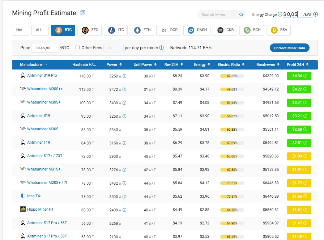Screen dimensions: 324x240
Task: Click the 70.51% ratio bar for Inno T4+
Action: (x=232, y=196)
